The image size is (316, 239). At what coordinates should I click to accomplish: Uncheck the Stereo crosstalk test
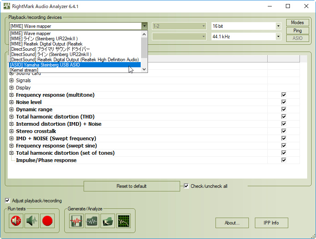coord(284,131)
